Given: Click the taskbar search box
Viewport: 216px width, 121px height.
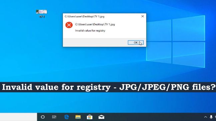Looking at the screenshot, I should click(x=18, y=117).
